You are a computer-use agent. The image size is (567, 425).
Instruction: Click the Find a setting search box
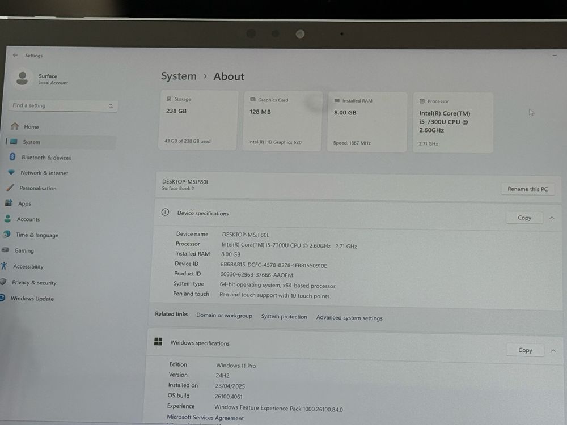click(63, 105)
